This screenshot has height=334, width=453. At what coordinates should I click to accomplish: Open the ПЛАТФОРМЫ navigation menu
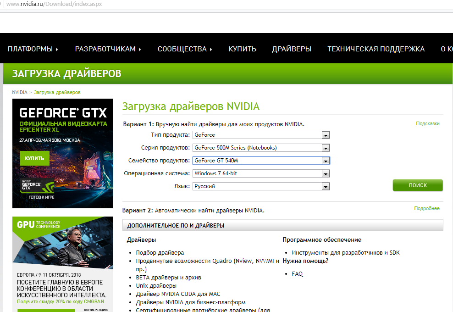[33, 49]
